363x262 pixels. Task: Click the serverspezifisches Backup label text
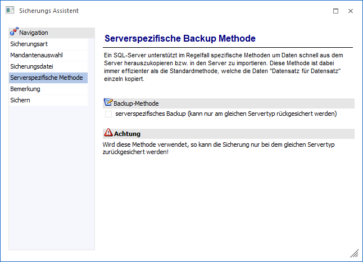point(225,114)
